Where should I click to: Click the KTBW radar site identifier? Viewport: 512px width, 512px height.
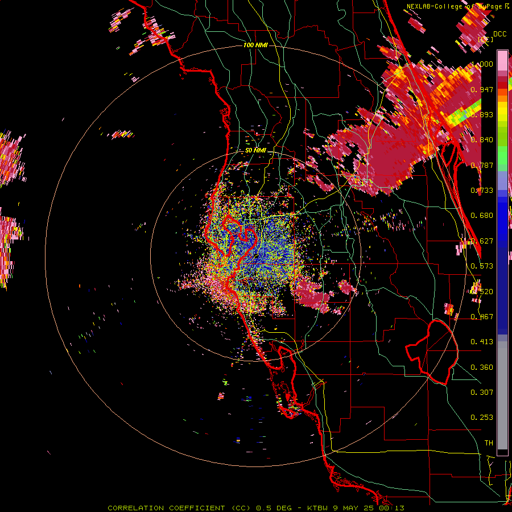319,508
